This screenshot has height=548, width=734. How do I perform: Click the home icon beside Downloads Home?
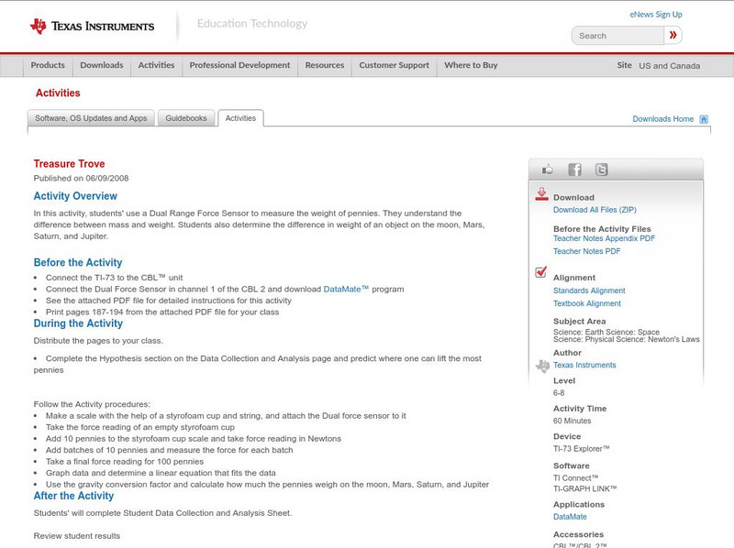(704, 119)
